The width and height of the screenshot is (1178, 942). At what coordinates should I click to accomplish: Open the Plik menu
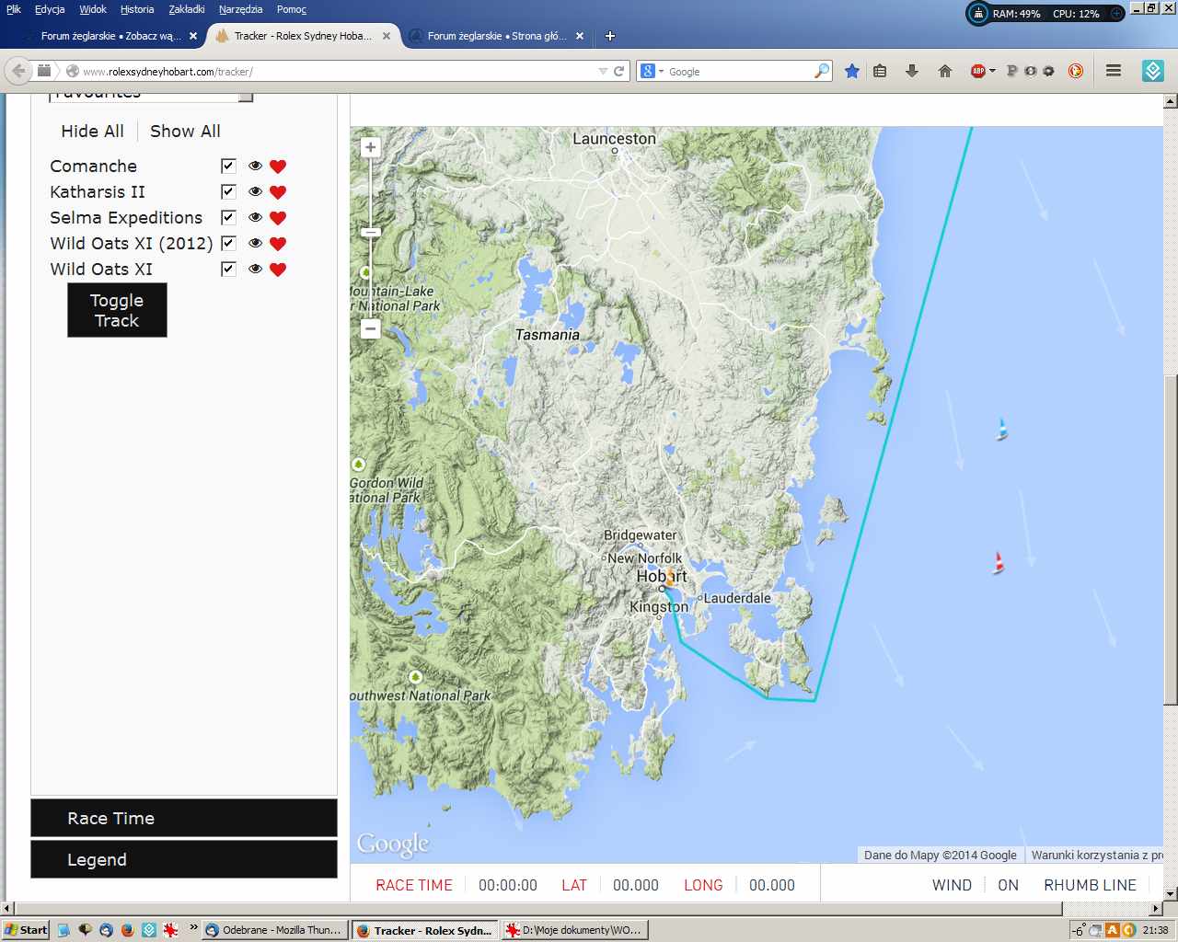[x=14, y=9]
